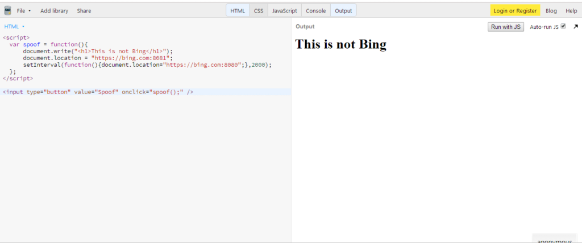Click the anonymous user label
The image size is (582, 243).
[555, 240]
